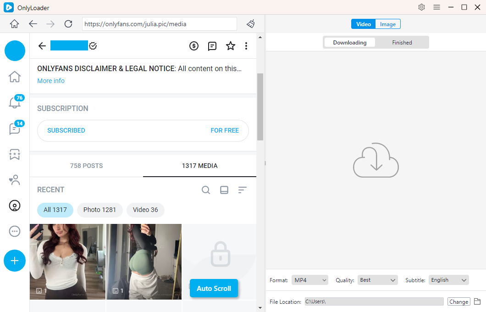This screenshot has height=312, width=486.
Task: Open the 758 Posts tab
Action: [86, 166]
